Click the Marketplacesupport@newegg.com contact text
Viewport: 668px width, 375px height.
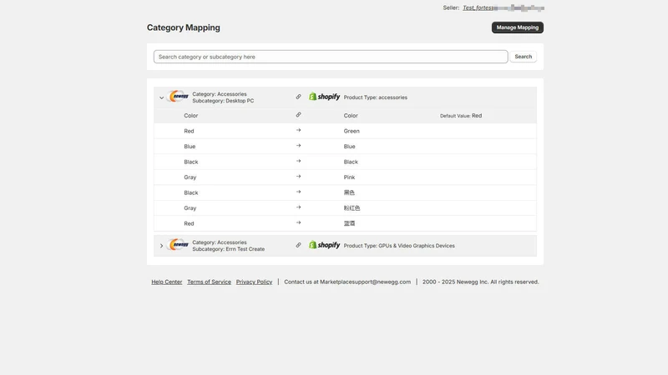click(x=365, y=282)
